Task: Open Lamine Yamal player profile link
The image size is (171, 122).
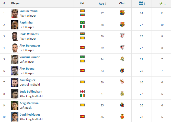Action: [29, 11]
